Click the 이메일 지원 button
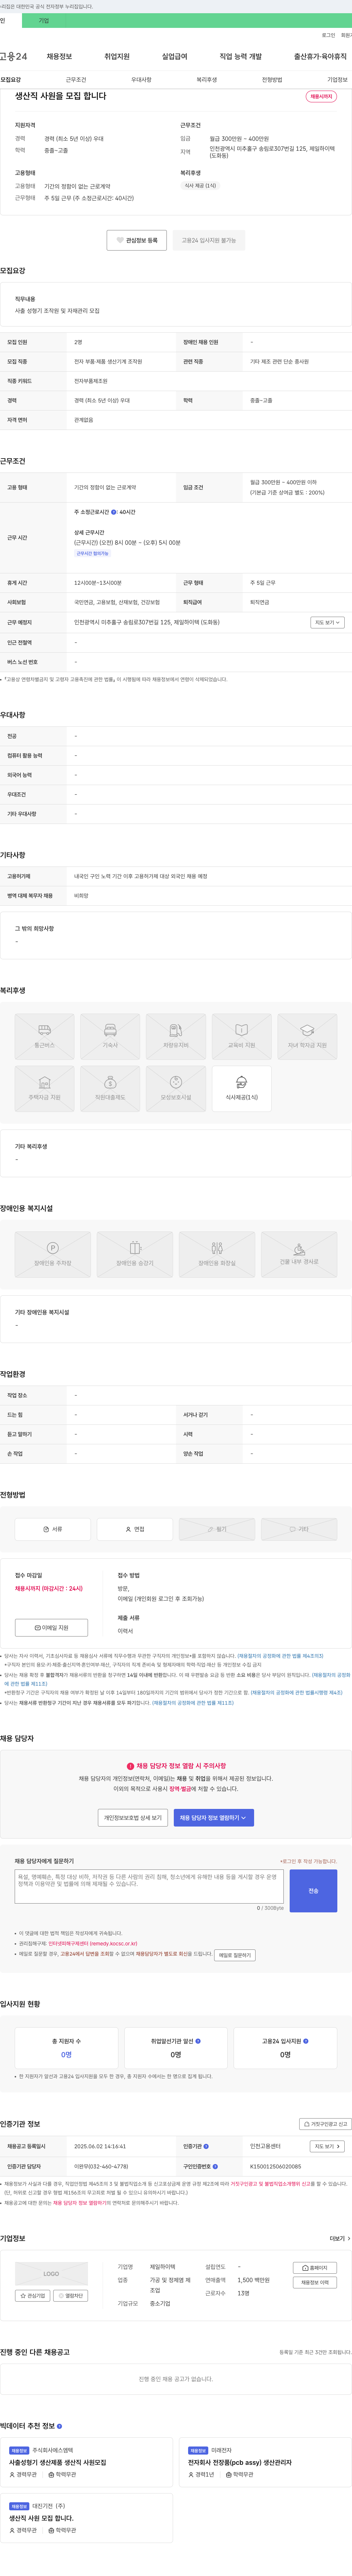The image size is (352, 2576). [x=51, y=1628]
